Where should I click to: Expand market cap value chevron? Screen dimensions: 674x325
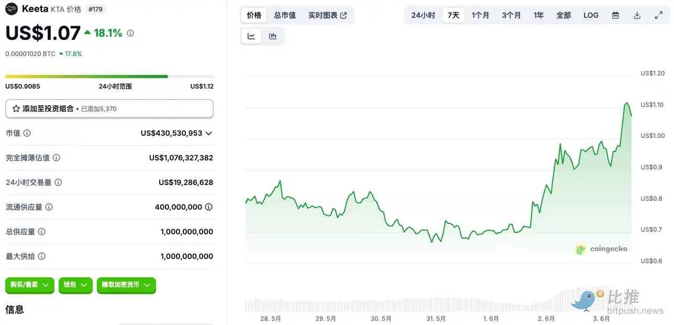[209, 133]
